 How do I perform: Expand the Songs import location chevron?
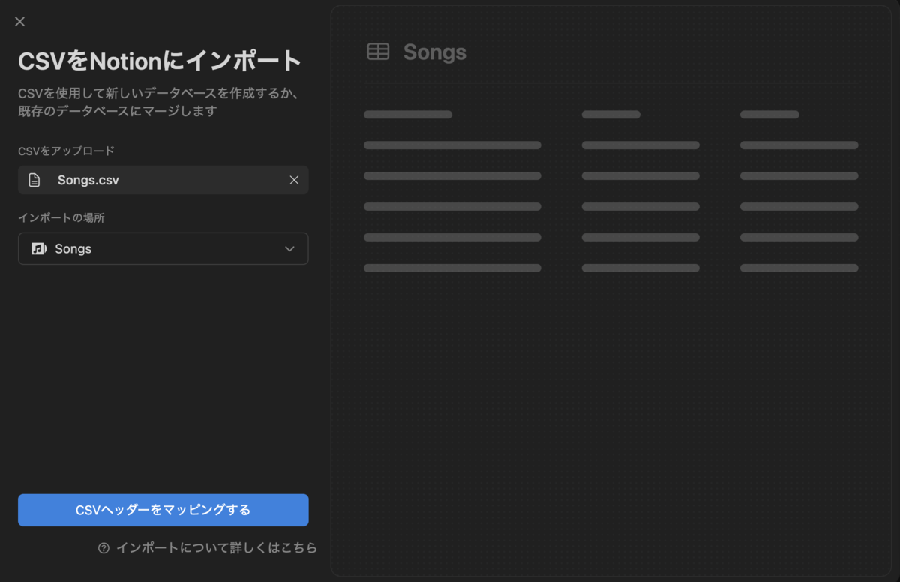289,249
